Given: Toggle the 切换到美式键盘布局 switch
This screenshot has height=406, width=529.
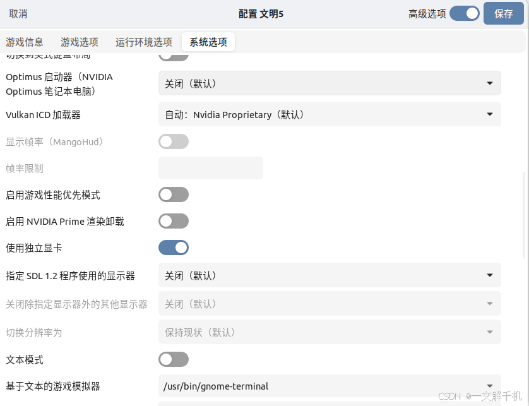Looking at the screenshot, I should [174, 55].
